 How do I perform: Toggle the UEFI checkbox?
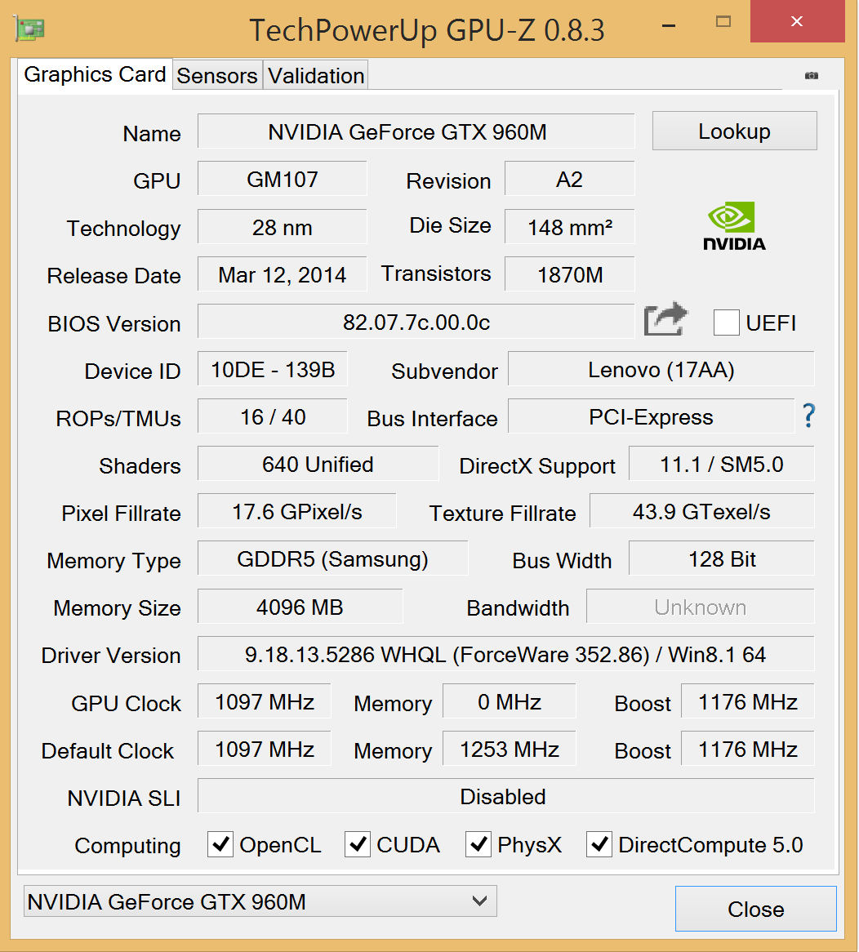[x=726, y=323]
